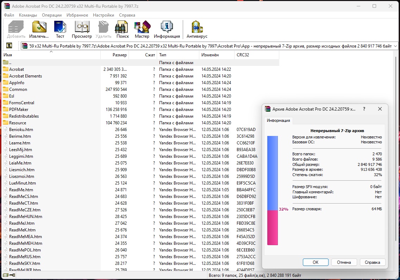The height and width of the screenshot is (280, 400).
Task: Open the Избранное menu
Action: pyautogui.click(x=77, y=15)
